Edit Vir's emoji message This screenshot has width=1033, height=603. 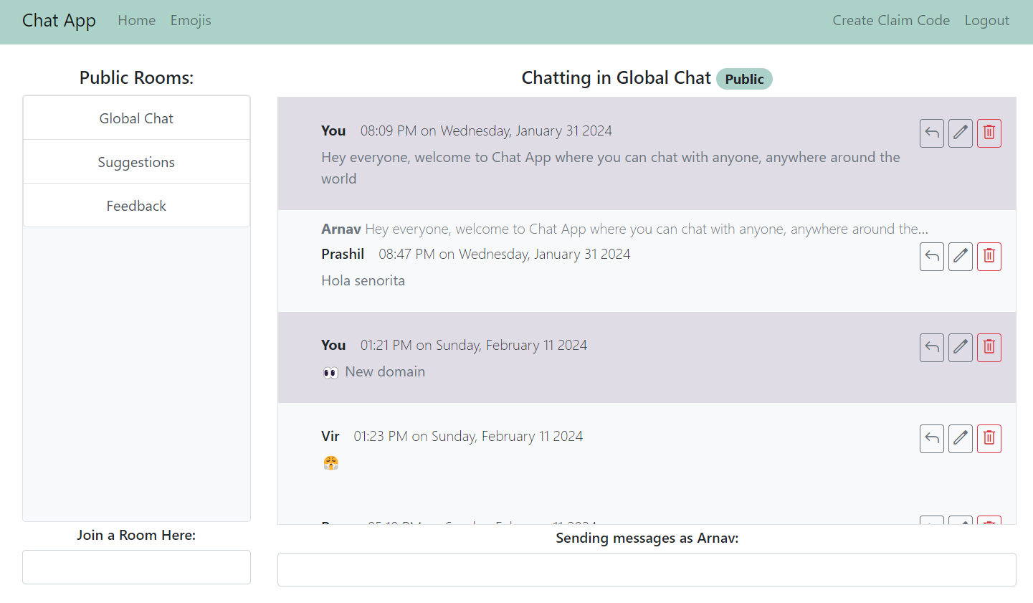tap(960, 438)
